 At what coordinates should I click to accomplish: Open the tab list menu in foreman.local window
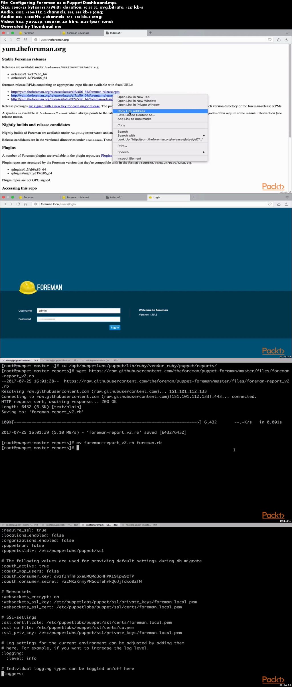[x=287, y=197]
